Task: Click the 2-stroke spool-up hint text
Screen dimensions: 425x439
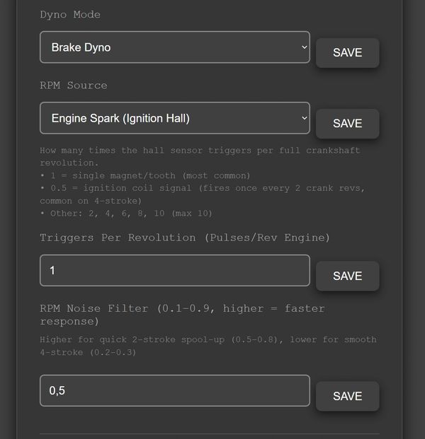Action: pyautogui.click(x=208, y=346)
